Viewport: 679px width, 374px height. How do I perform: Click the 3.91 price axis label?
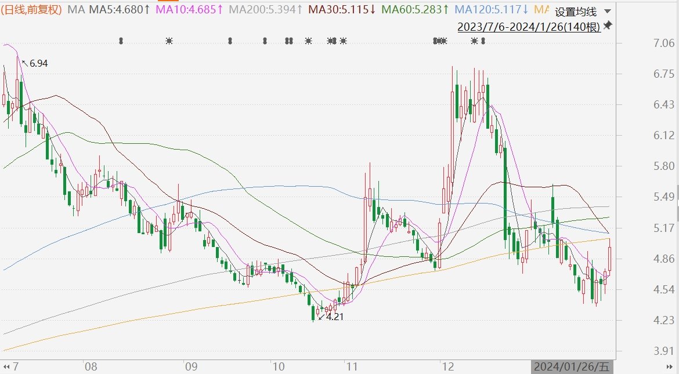click(664, 351)
